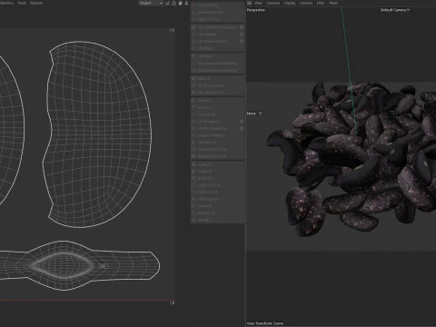The image size is (436, 327).
Task: Click the Perspective viewport label
Action: 256,10
